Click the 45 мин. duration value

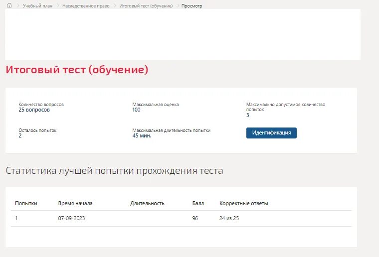tap(142, 135)
